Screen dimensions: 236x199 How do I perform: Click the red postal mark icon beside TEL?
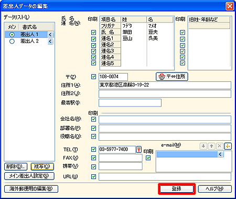139,150
